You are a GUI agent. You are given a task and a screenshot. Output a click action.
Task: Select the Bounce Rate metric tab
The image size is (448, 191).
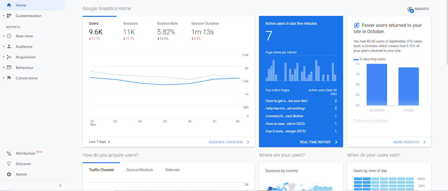168,30
